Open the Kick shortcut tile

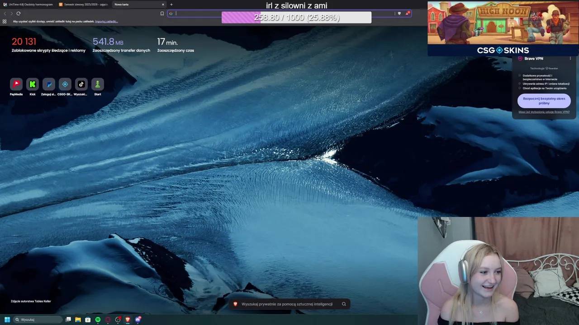tap(33, 84)
